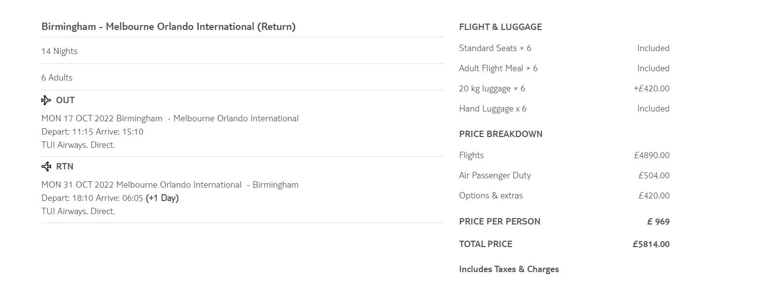The image size is (762, 307).
Task: Select the Birmingham - Melbourne Orlando International heading
Action: (169, 27)
